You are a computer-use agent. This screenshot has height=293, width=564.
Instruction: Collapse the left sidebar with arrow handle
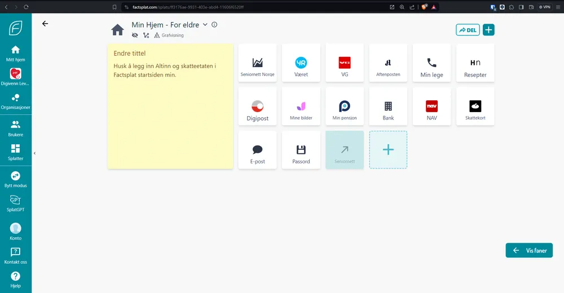click(x=34, y=153)
